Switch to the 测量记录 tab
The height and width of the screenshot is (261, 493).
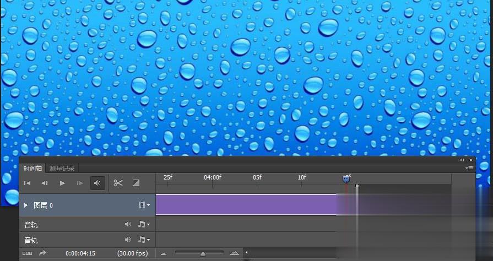(x=62, y=168)
